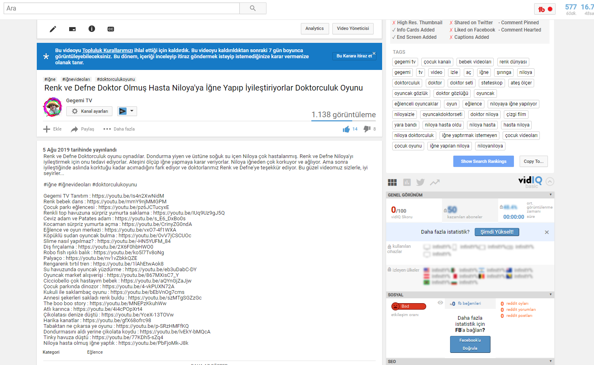
Task: Click the Facebook'u Doğrula button
Action: (x=470, y=344)
